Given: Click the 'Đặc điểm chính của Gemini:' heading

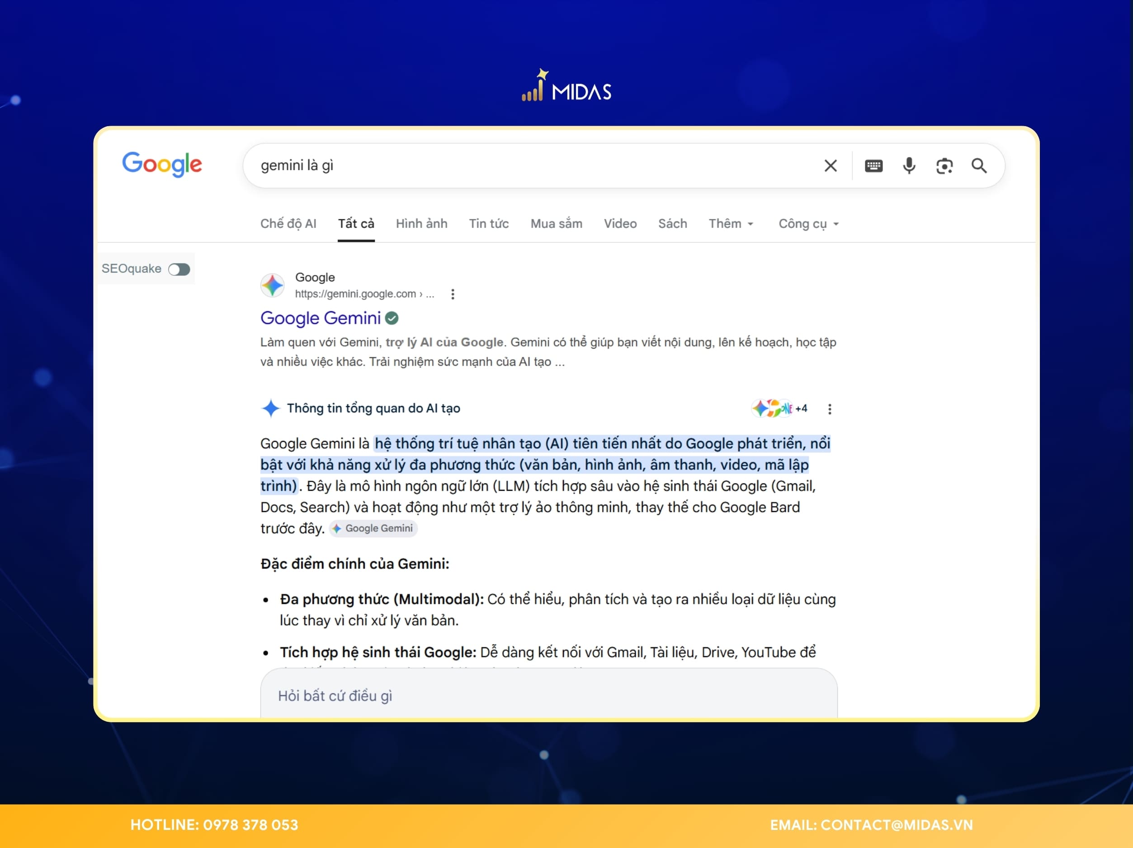Looking at the screenshot, I should pos(354,564).
